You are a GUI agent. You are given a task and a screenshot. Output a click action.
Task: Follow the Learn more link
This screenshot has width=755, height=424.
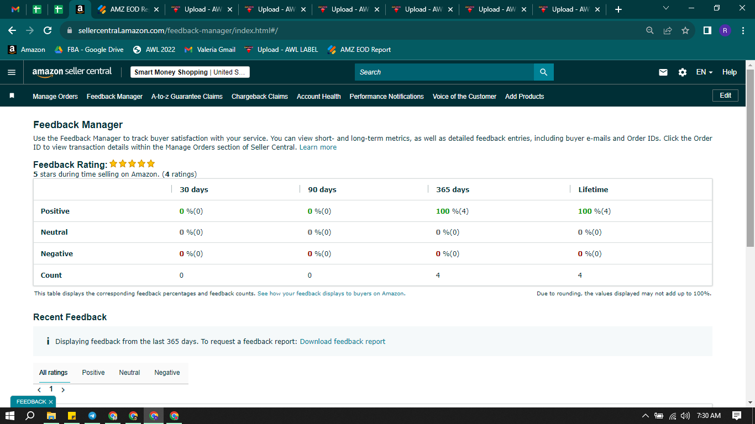318,147
